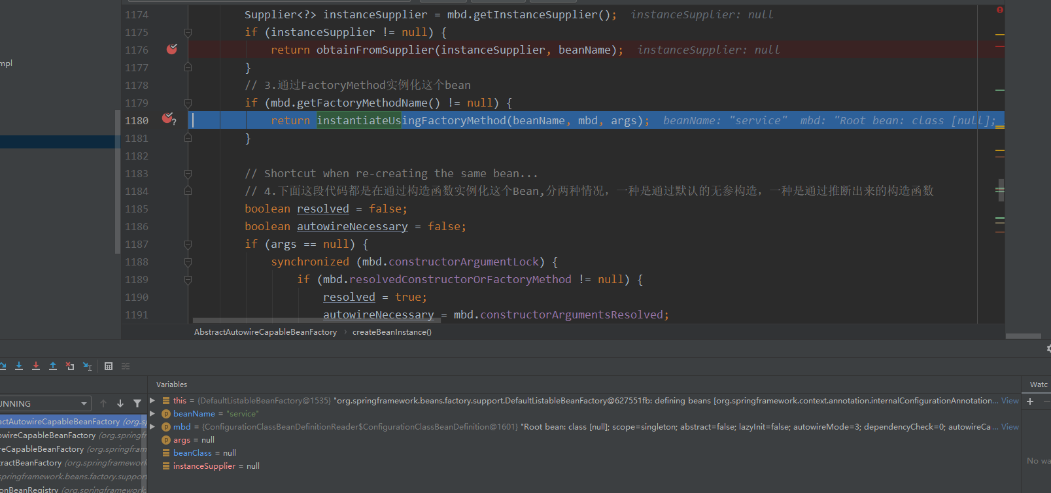This screenshot has width=1051, height=493.
Task: Click resolvedConstructorOrFactoryMethod on line 1189
Action: click(460, 279)
